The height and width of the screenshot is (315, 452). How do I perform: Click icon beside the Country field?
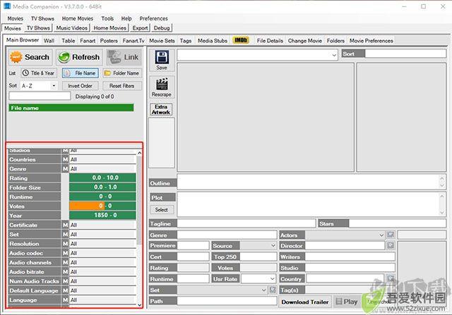click(x=391, y=278)
